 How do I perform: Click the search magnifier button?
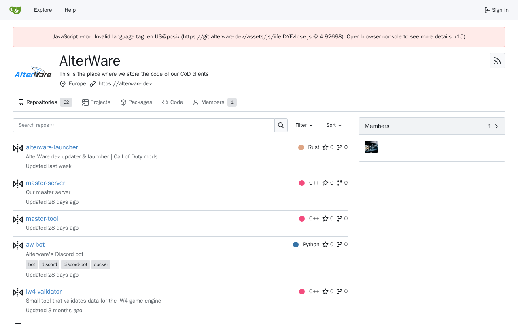point(281,125)
